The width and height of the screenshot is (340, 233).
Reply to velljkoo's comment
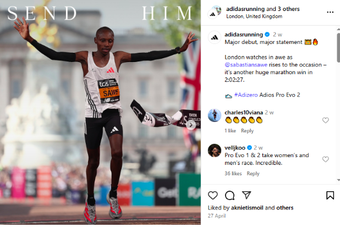point(253,174)
